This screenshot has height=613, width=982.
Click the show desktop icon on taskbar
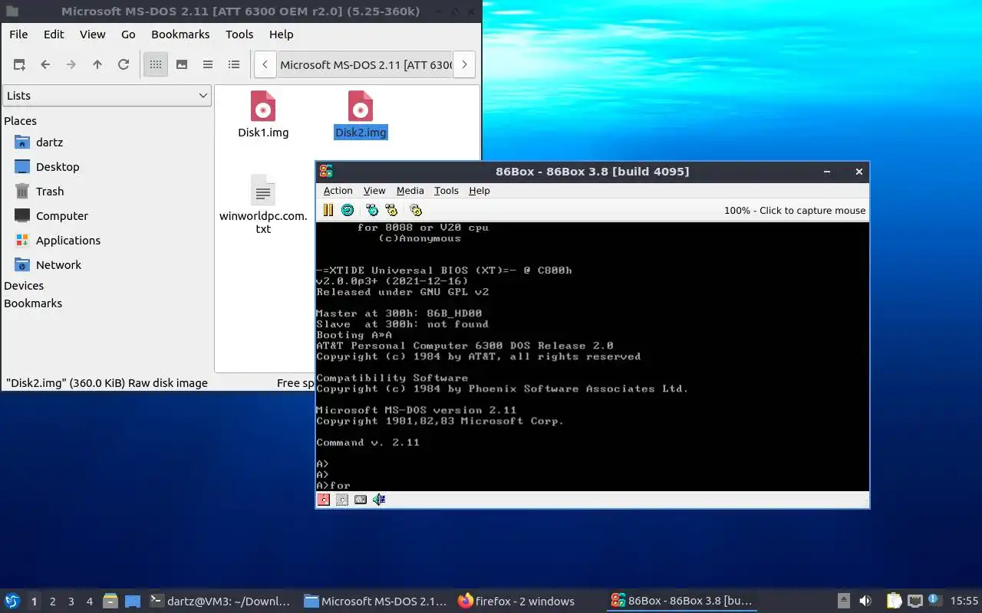[133, 602]
